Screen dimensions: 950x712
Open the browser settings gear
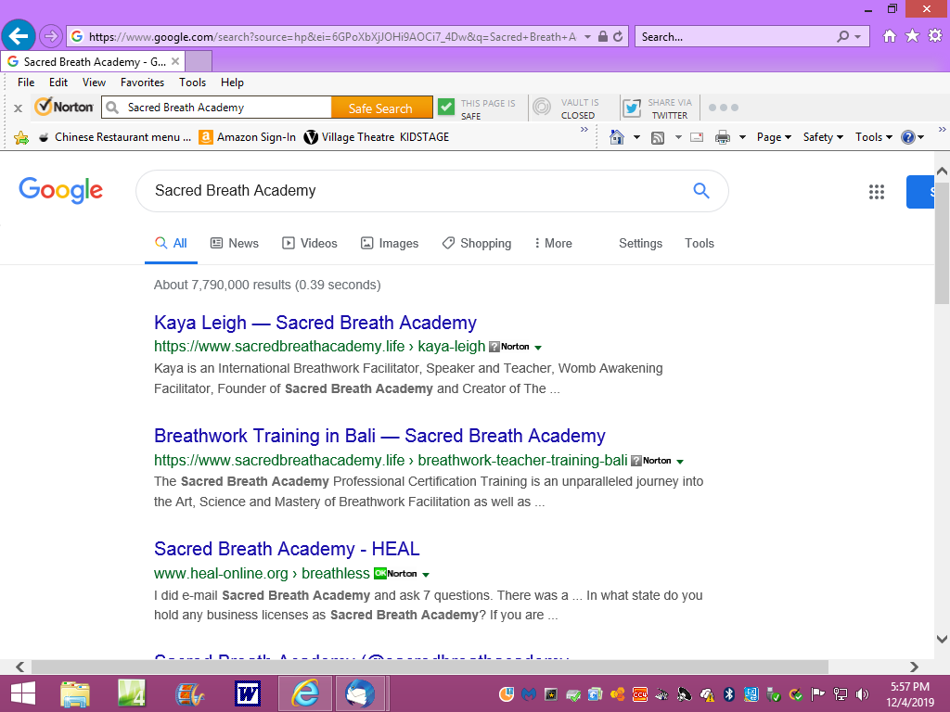pyautogui.click(x=935, y=36)
